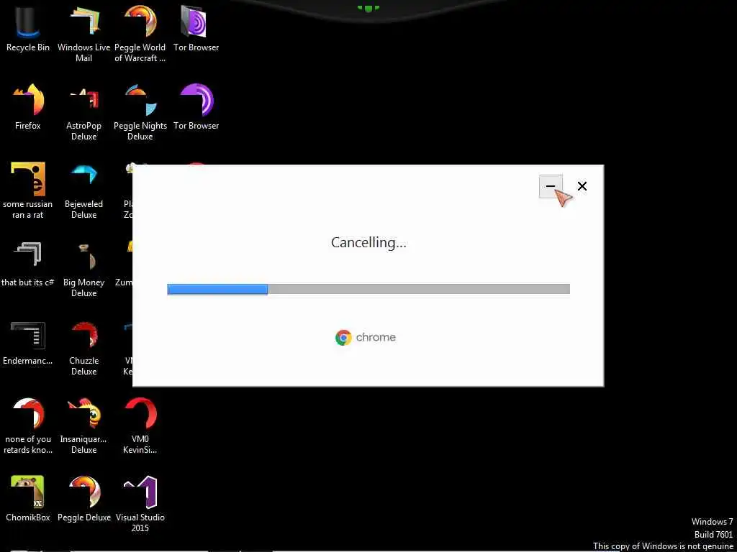Launch Peggle Deluxe shortcut
Viewport: 737px width, 552px height.
[83, 499]
